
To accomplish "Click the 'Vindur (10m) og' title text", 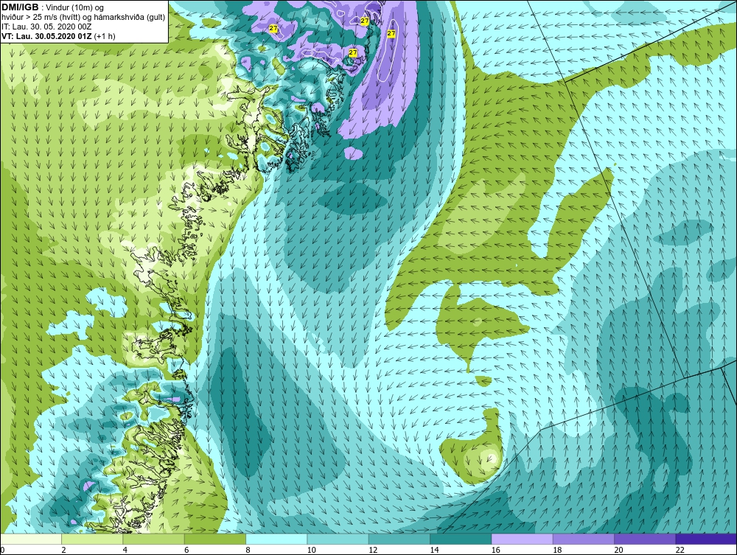I will pyautogui.click(x=76, y=8).
